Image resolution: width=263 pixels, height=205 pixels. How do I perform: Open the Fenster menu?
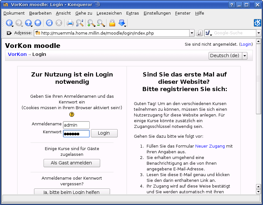pos(183,13)
